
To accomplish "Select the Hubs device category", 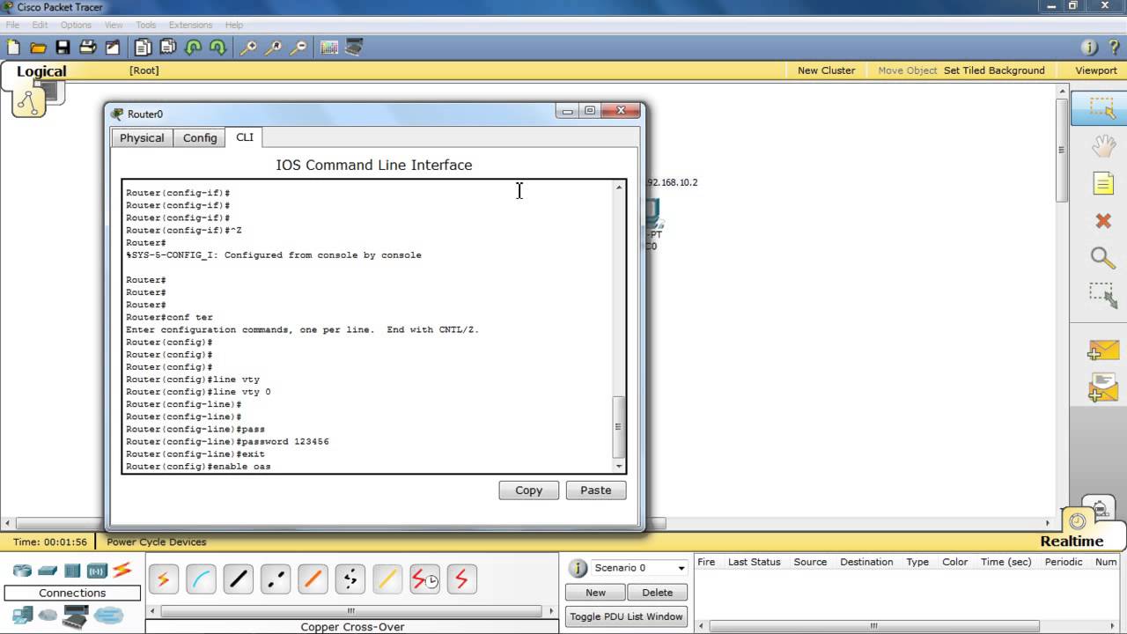I will point(72,571).
